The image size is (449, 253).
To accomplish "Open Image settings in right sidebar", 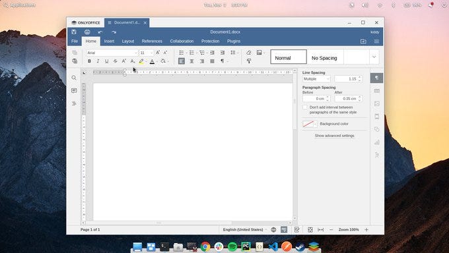I will click(x=377, y=104).
